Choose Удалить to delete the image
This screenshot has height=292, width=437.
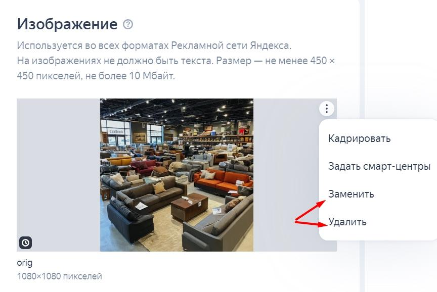click(x=347, y=222)
